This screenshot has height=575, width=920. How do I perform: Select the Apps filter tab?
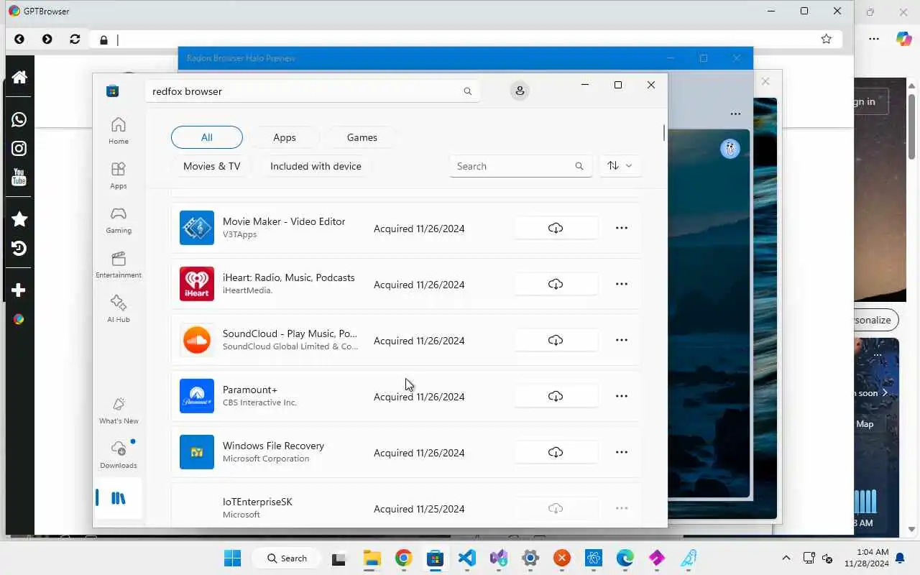285,137
